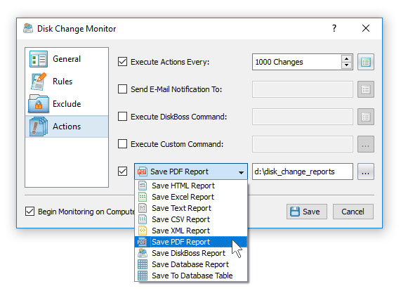Viewport: 401px width, 291px height.
Task: Click the Excel report sheet icon
Action: [143, 197]
